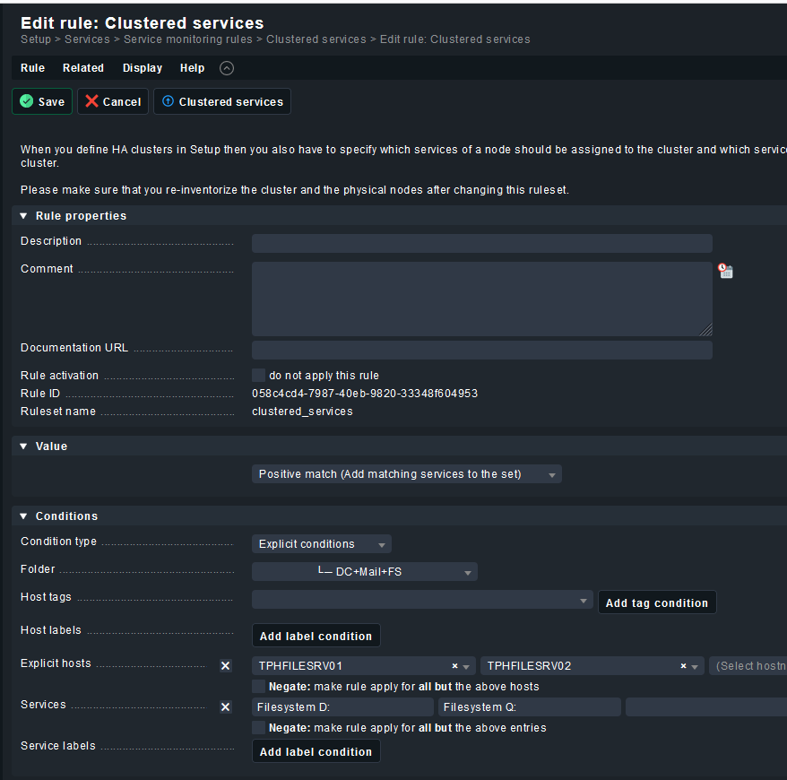Check Negate for the explicit hosts list
787x780 pixels.
click(x=258, y=686)
